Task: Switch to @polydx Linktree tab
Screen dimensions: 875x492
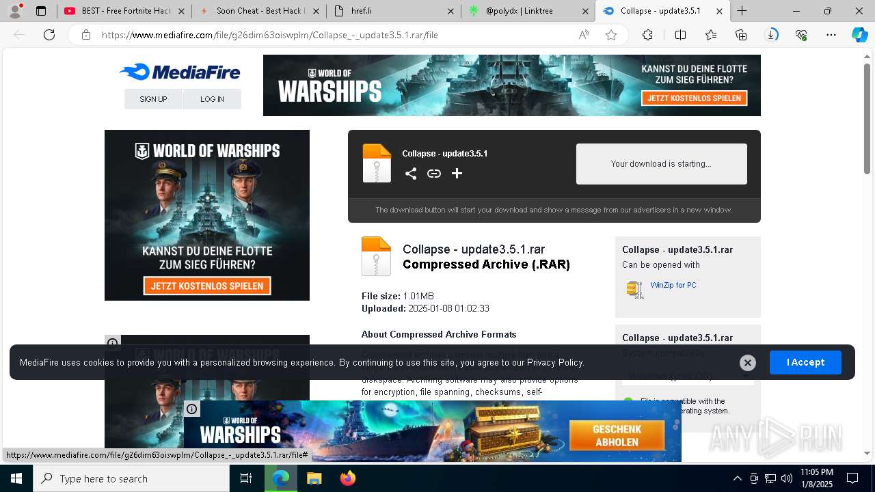Action: 528,11
